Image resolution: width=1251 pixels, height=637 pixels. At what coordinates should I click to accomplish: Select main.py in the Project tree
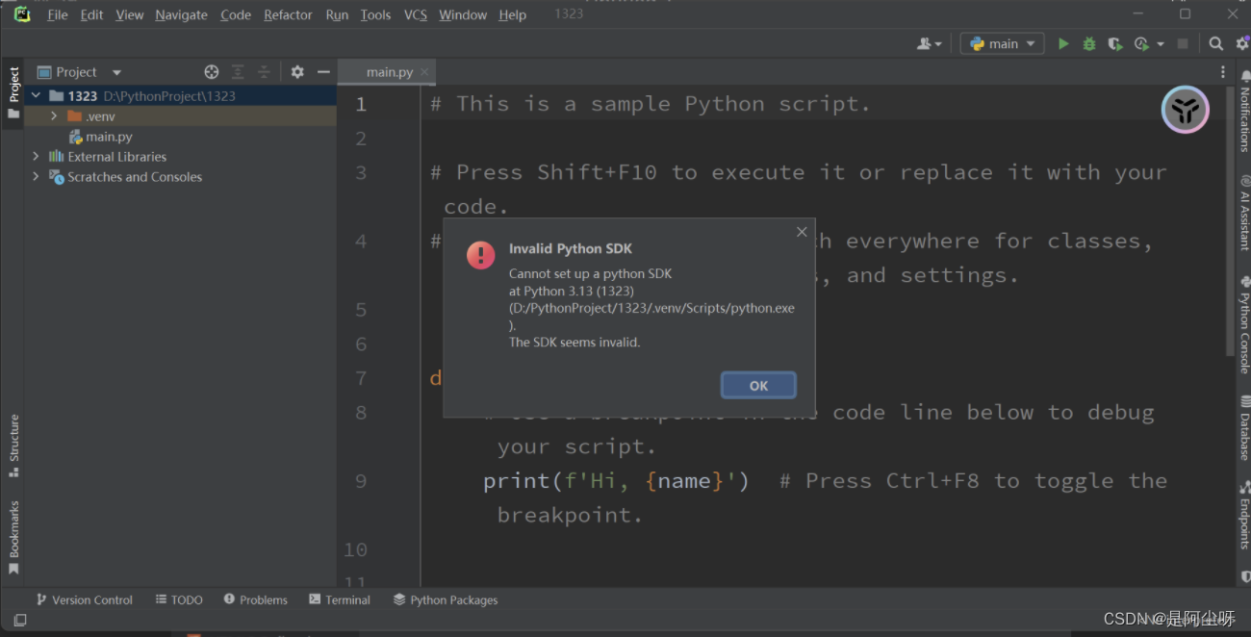point(108,136)
